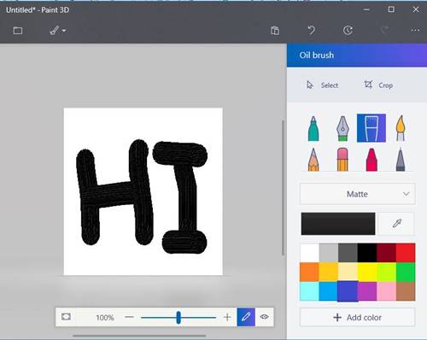The height and width of the screenshot is (340, 427).
Task: Pick the gold color swatch
Action: click(329, 272)
